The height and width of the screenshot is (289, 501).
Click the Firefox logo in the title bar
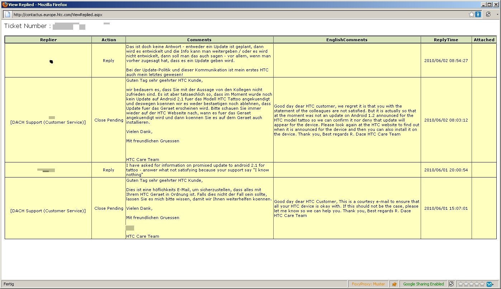click(4, 4)
